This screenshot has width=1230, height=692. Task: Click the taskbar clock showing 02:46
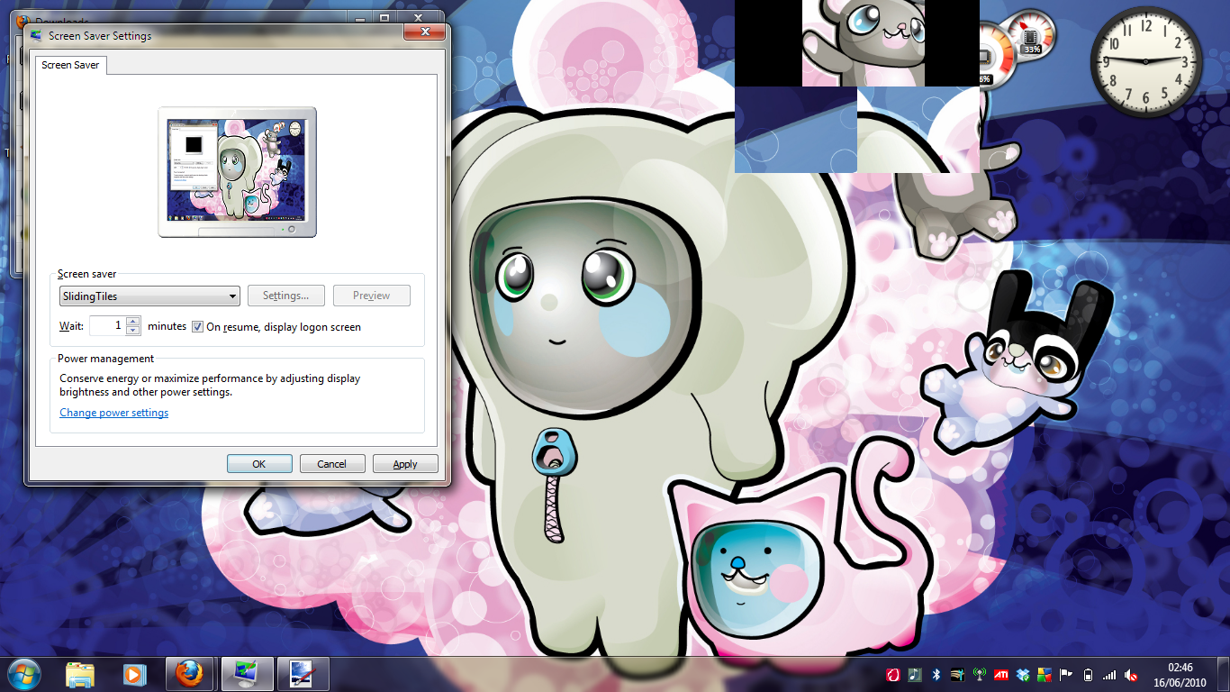coord(1180,674)
